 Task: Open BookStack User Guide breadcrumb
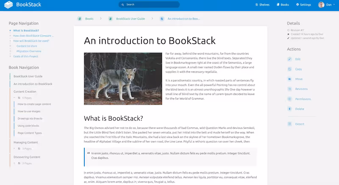131,19
